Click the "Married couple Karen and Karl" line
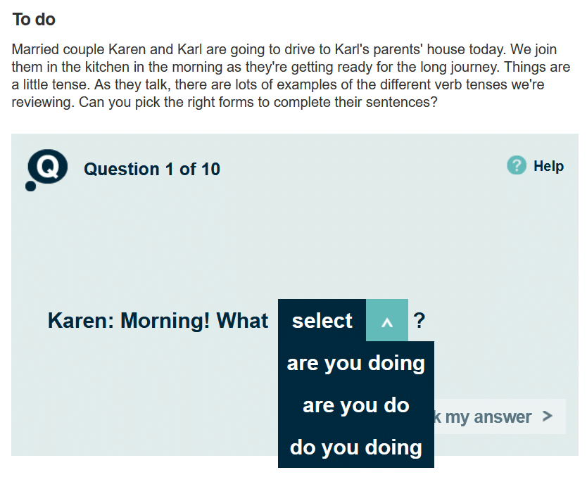The width and height of the screenshot is (587, 477). [106, 52]
